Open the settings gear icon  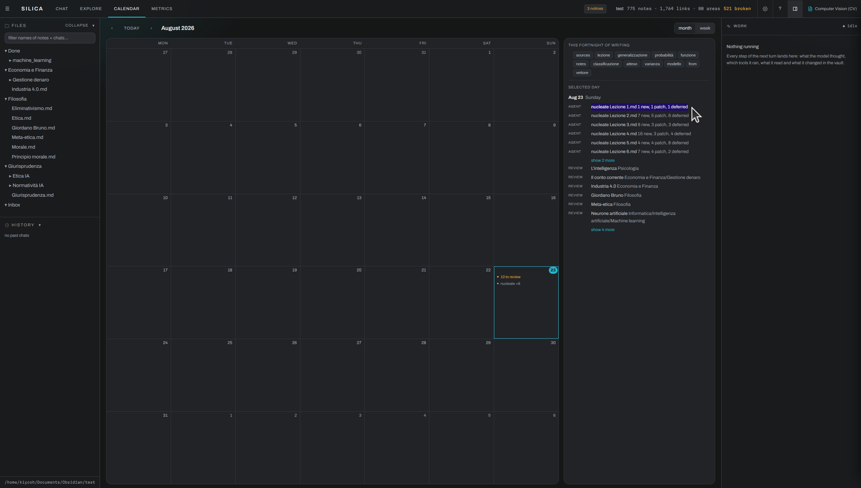click(765, 9)
